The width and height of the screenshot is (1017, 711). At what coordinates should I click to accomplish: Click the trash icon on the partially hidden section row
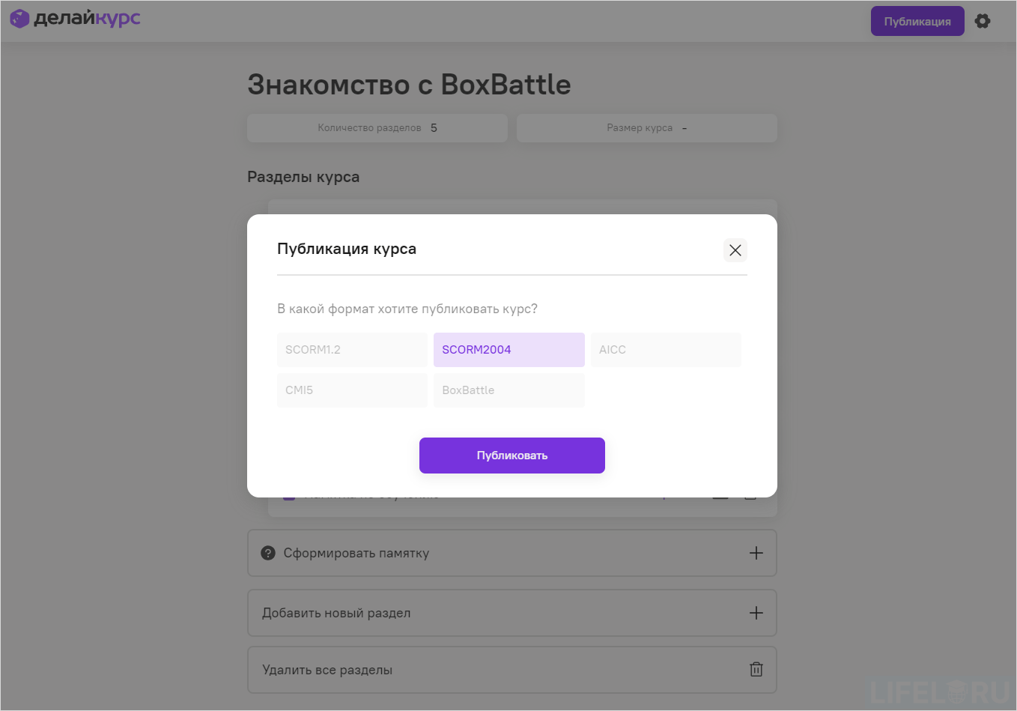coord(750,493)
